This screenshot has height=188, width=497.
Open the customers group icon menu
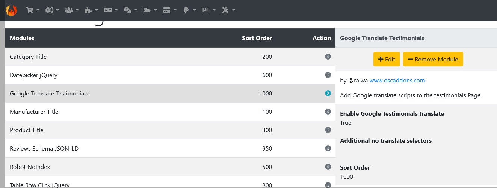(x=71, y=10)
